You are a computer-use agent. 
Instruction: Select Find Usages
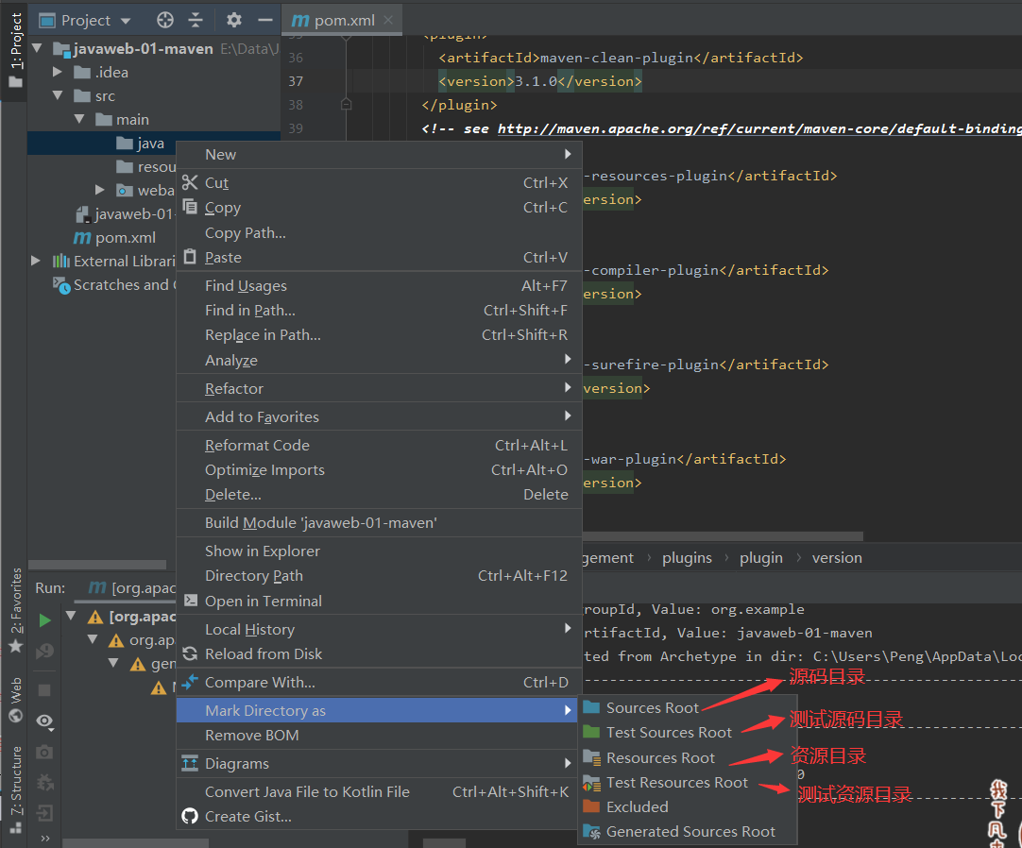coord(379,285)
